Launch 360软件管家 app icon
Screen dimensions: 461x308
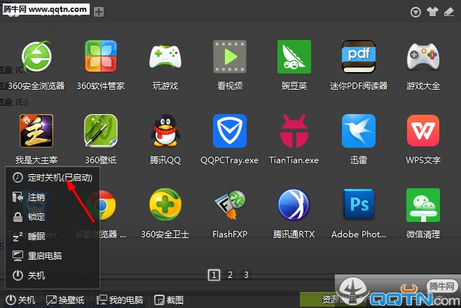coord(101,57)
